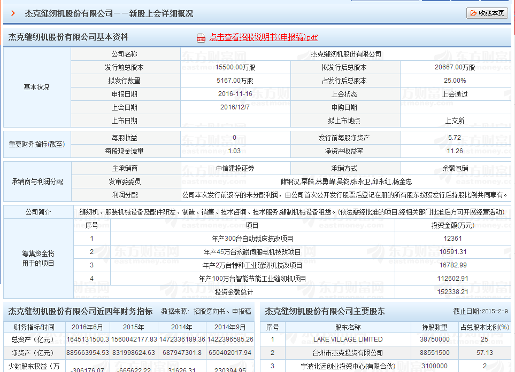Click project 年产300台自动裁床技改项目
The height and width of the screenshot is (372, 515).
(x=252, y=239)
